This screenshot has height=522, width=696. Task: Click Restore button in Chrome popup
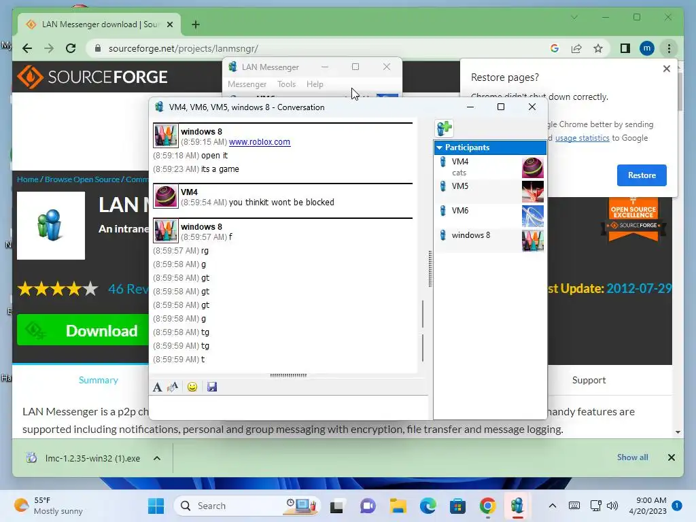click(x=642, y=175)
